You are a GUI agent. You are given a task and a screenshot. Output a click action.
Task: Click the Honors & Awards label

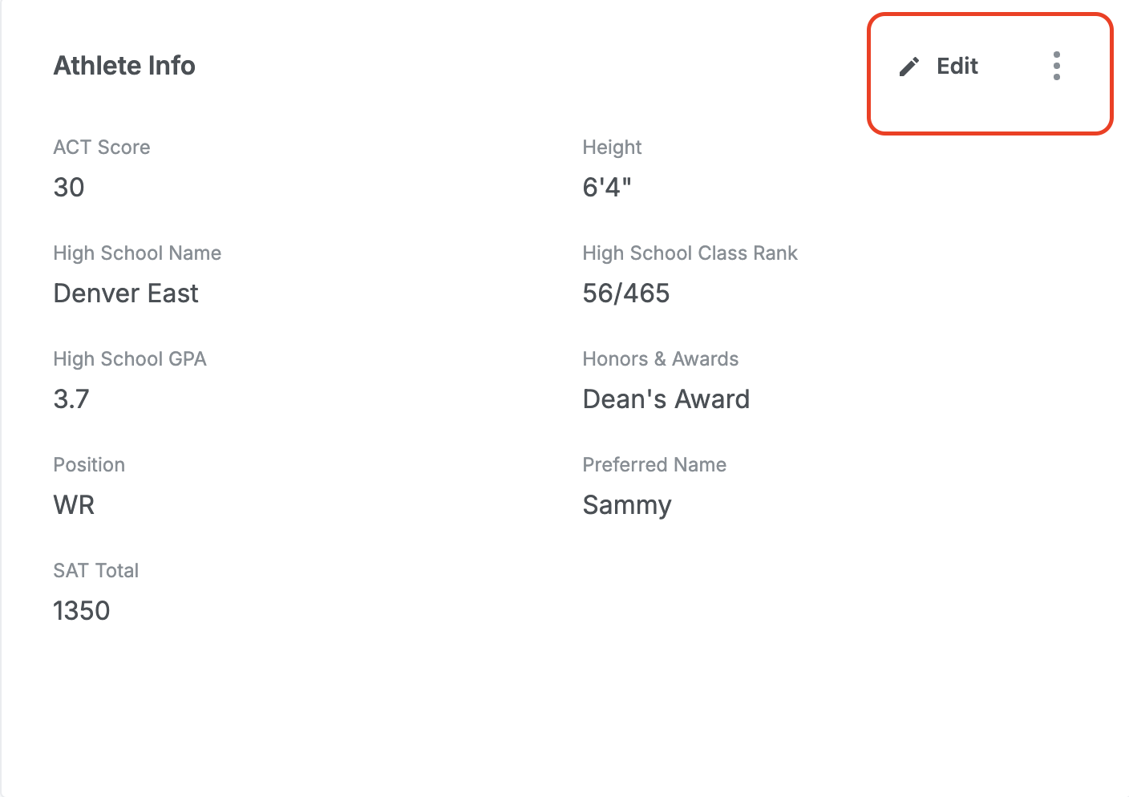(x=661, y=359)
